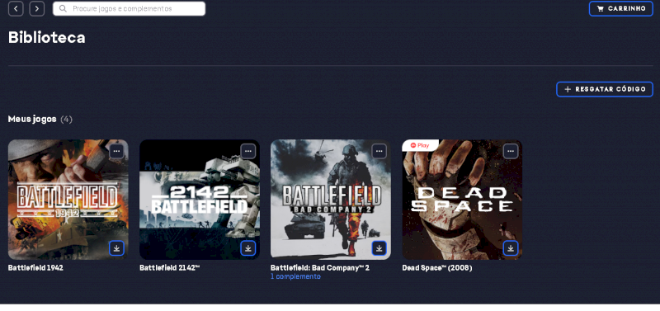Viewport: 660px width, 311px height.
Task: Click the 'Dead Space™ (2008)' title
Action: [x=437, y=267]
